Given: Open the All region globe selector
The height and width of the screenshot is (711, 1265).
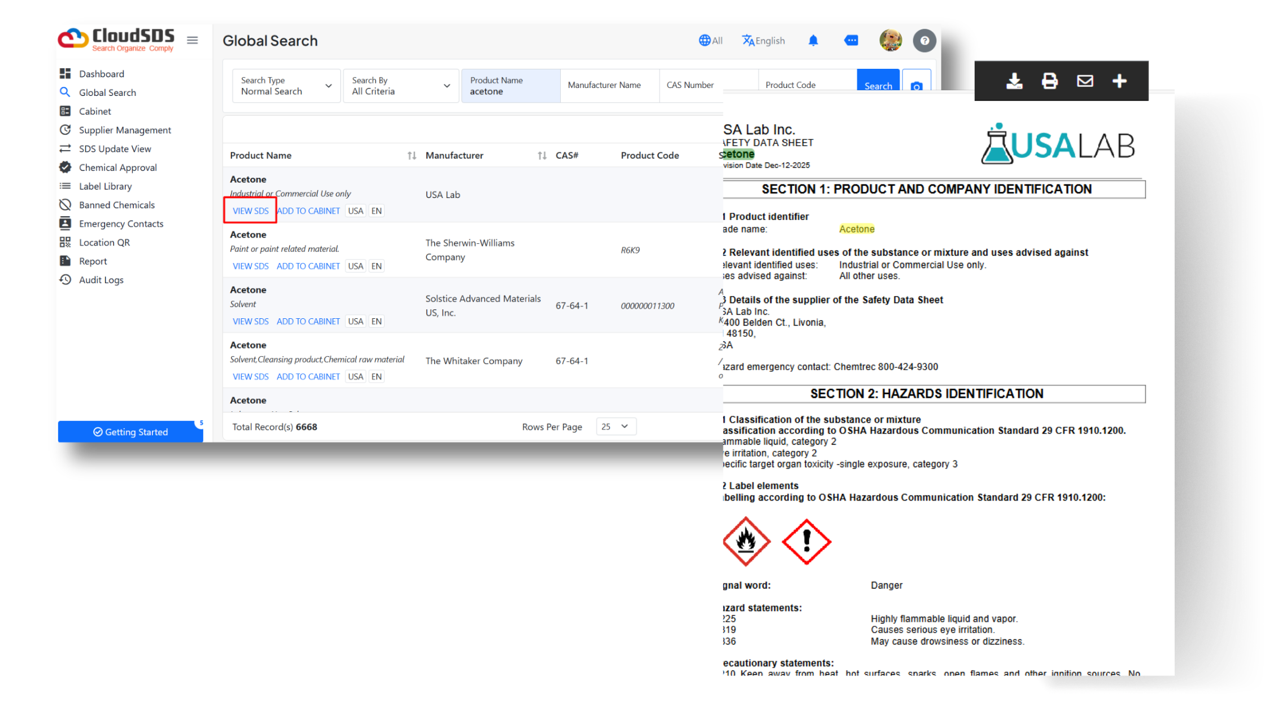Looking at the screenshot, I should [710, 41].
